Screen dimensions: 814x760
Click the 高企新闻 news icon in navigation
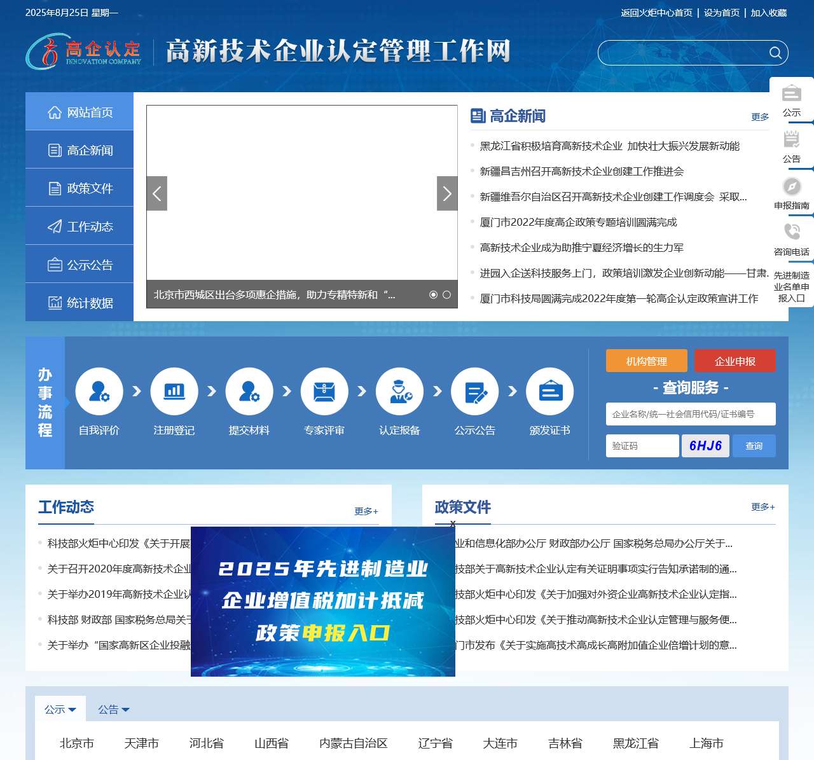54,149
